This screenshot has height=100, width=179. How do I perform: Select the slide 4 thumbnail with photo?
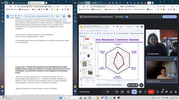coord(87,64)
